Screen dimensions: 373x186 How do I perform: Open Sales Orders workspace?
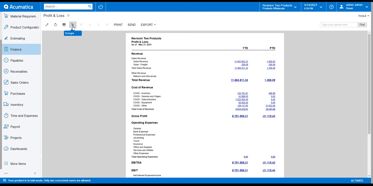(20, 82)
